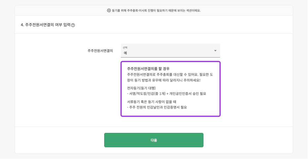Click the 인감증명서 필요 text in info box

tap(175, 107)
